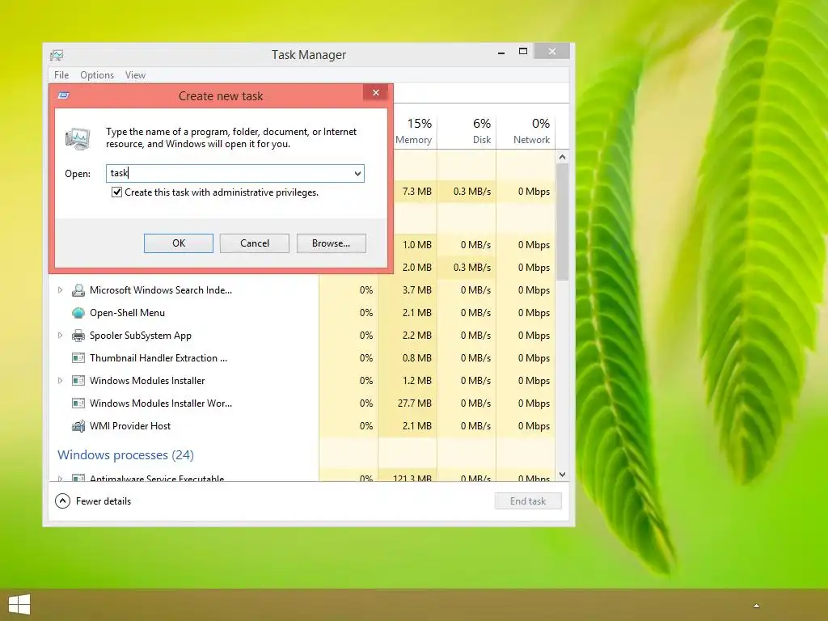The image size is (828, 621).
Task: Click the scrollbar up arrow
Action: (x=563, y=157)
